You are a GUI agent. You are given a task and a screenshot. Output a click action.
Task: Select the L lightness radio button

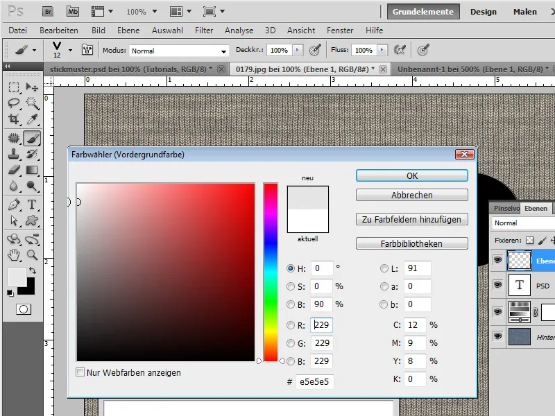point(384,268)
